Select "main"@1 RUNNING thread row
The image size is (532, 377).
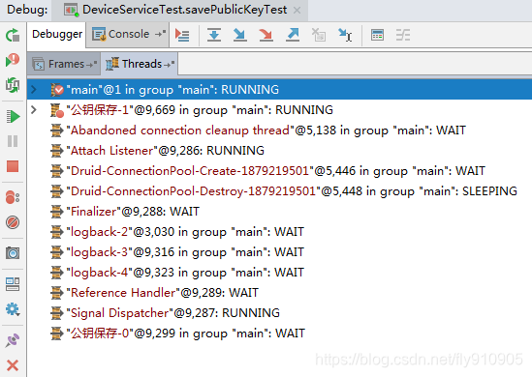(x=280, y=90)
